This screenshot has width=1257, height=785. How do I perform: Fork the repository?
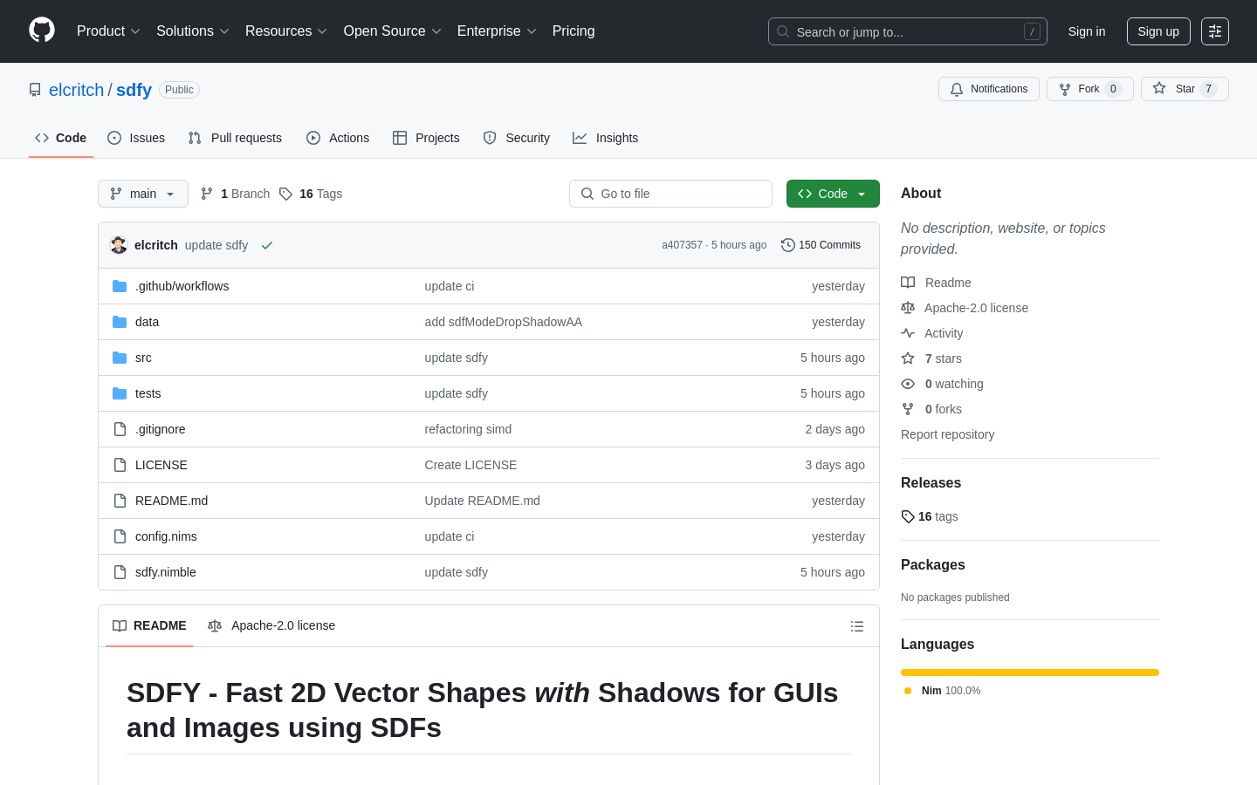click(x=1090, y=89)
